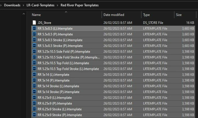The image size is (198, 118).
Task: Click the icon of RR 5x14 Stroke (P).lrtemplate
Action: click(x=34, y=92)
